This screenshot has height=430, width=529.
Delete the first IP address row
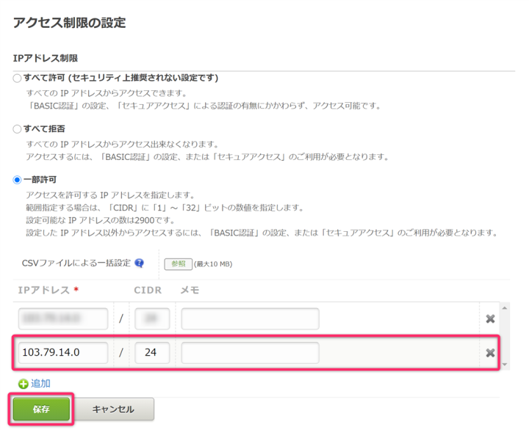(x=490, y=318)
